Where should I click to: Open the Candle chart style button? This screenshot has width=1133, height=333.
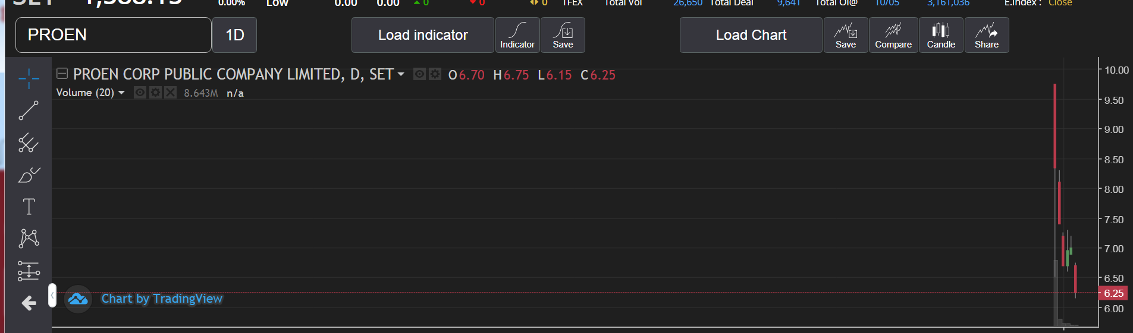[941, 35]
